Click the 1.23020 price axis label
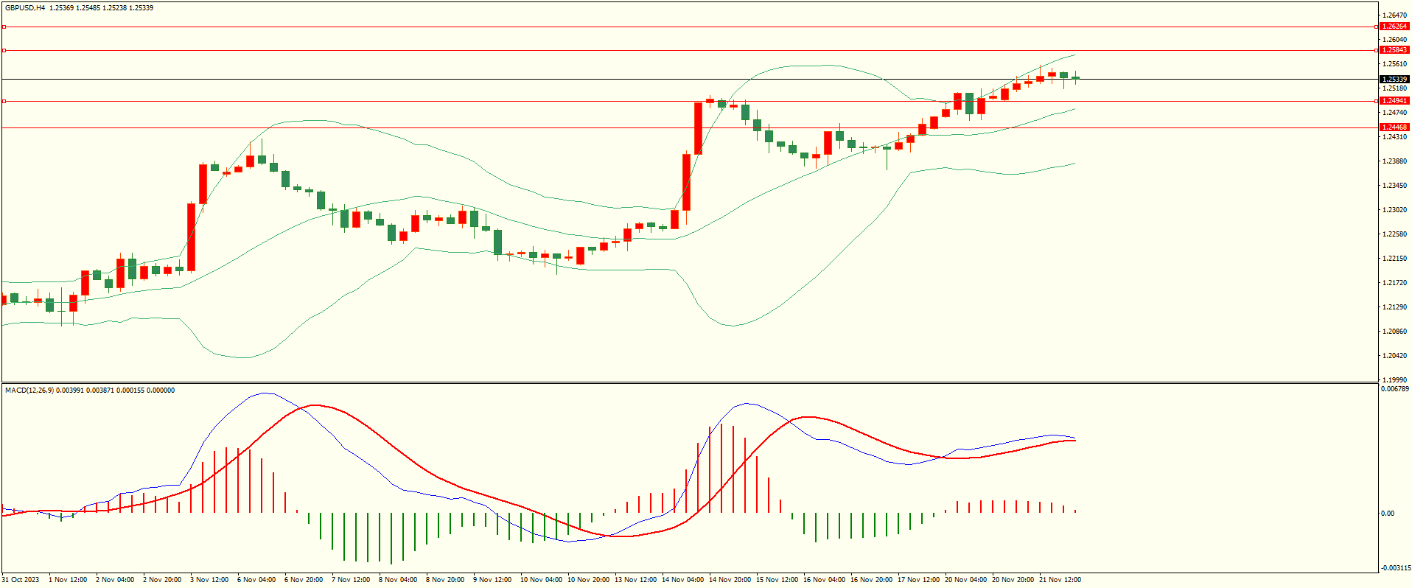 click(1395, 210)
